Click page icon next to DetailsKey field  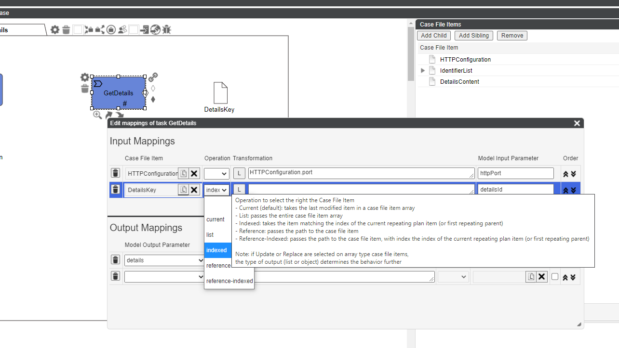(x=183, y=190)
